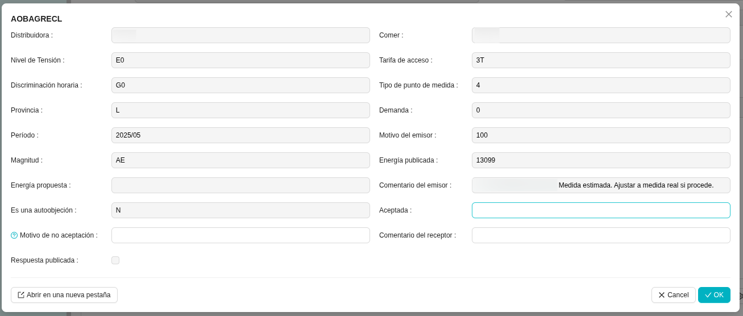Open the form in a new tab
The height and width of the screenshot is (316, 743).
(x=64, y=295)
